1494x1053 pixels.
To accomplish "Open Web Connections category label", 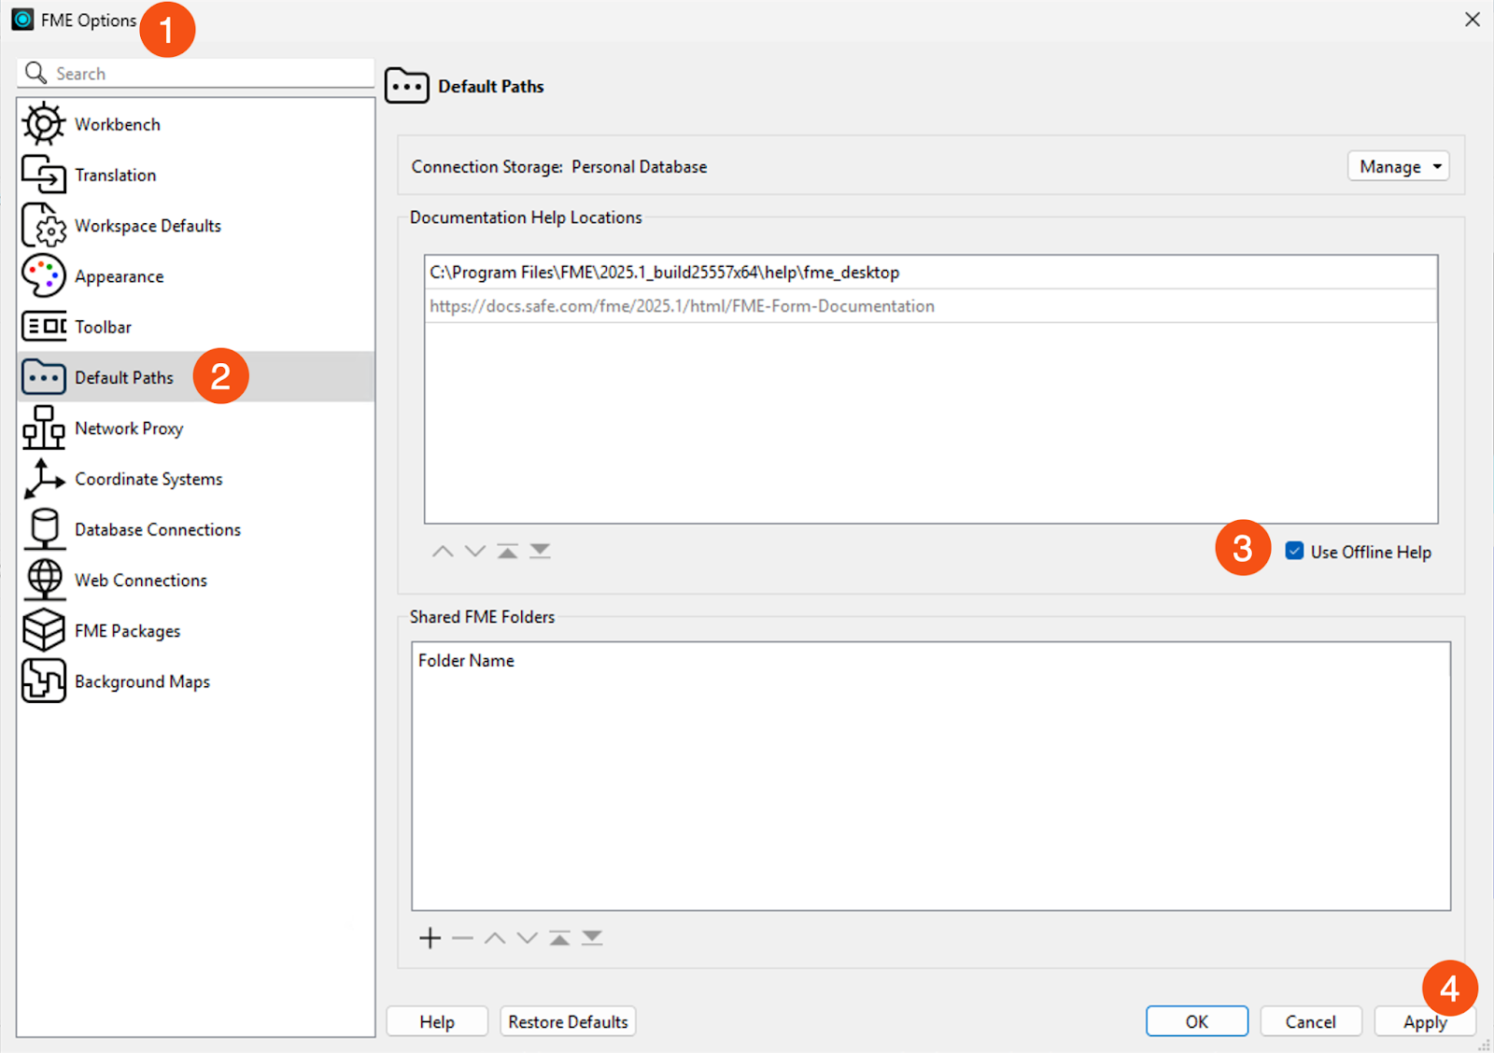I will pyautogui.click(x=141, y=580).
